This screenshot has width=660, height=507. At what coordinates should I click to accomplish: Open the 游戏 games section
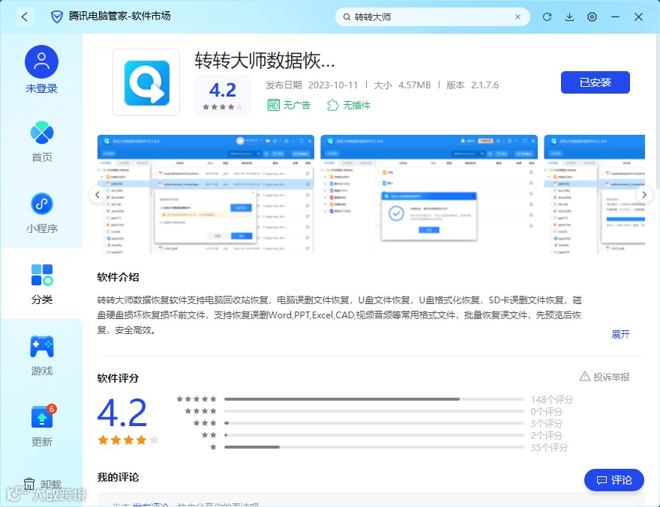[42, 355]
